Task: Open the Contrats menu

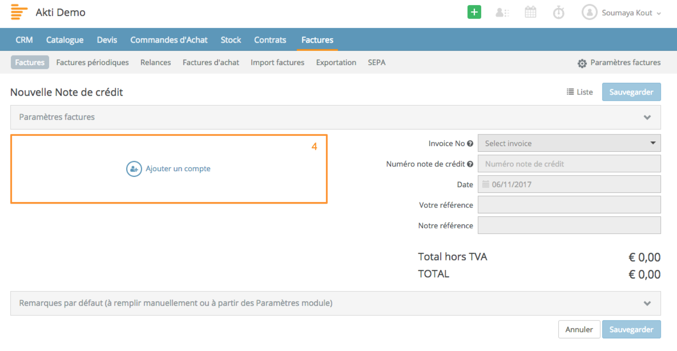Action: point(270,40)
